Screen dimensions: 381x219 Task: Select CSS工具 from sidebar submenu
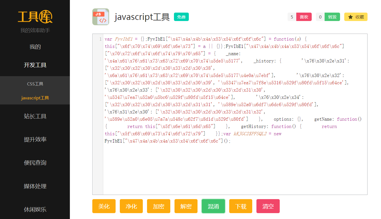click(x=35, y=84)
